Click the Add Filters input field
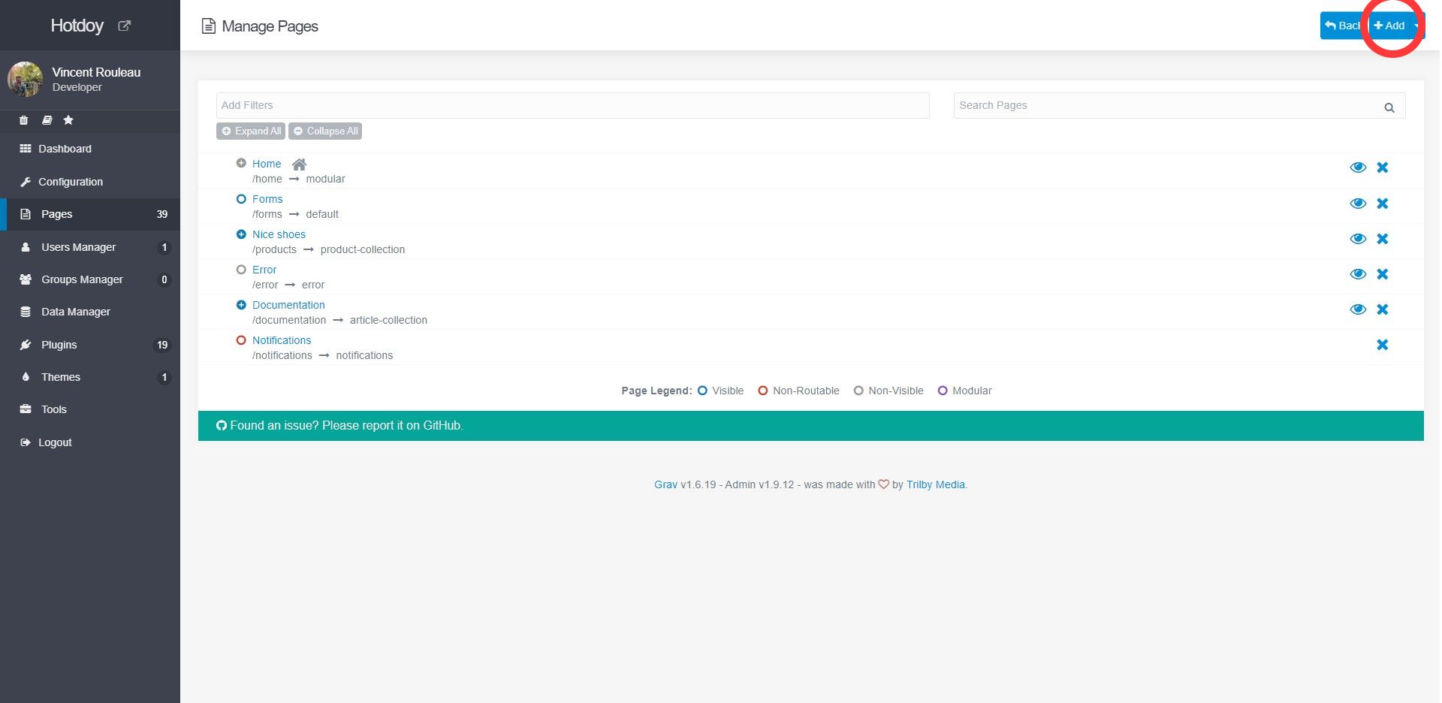The height and width of the screenshot is (703, 1442). click(572, 106)
